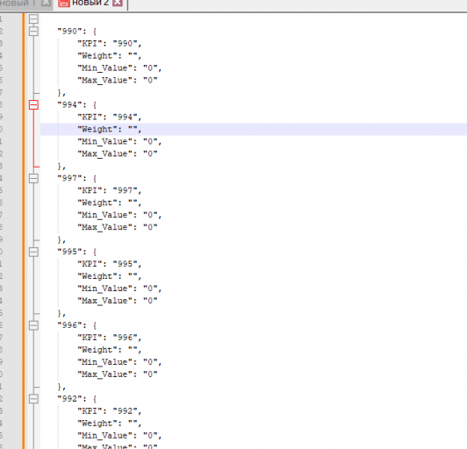
Task: Click the closing brace after the "997" block
Action: pyautogui.click(x=61, y=239)
